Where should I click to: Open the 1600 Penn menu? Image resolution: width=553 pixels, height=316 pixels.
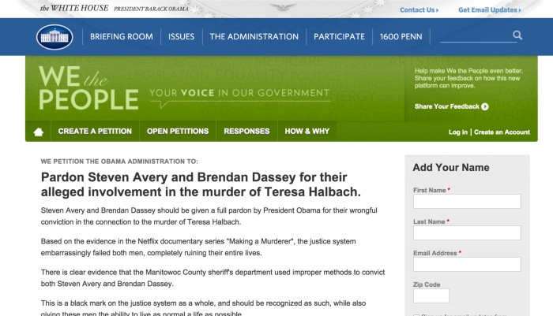tap(401, 36)
